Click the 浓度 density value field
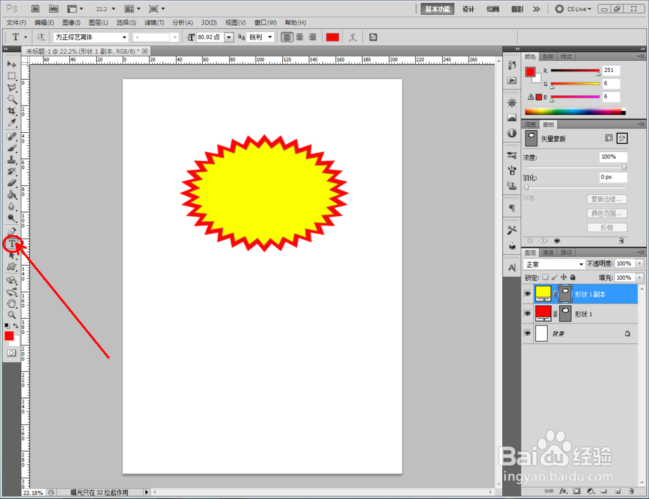The image size is (649, 499). point(613,157)
